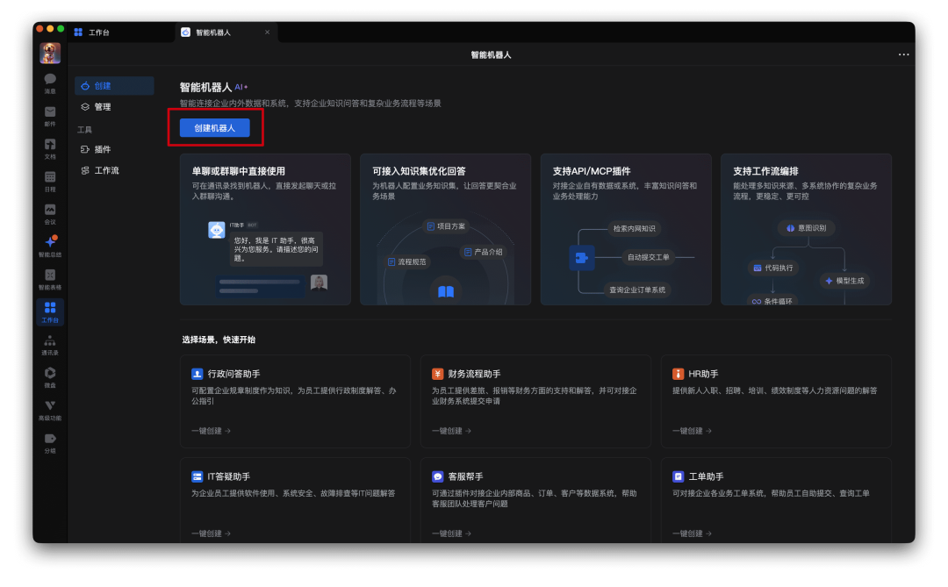Select the 高级功能 (Advanced Features) icon
The height and width of the screenshot is (587, 948).
[50, 411]
